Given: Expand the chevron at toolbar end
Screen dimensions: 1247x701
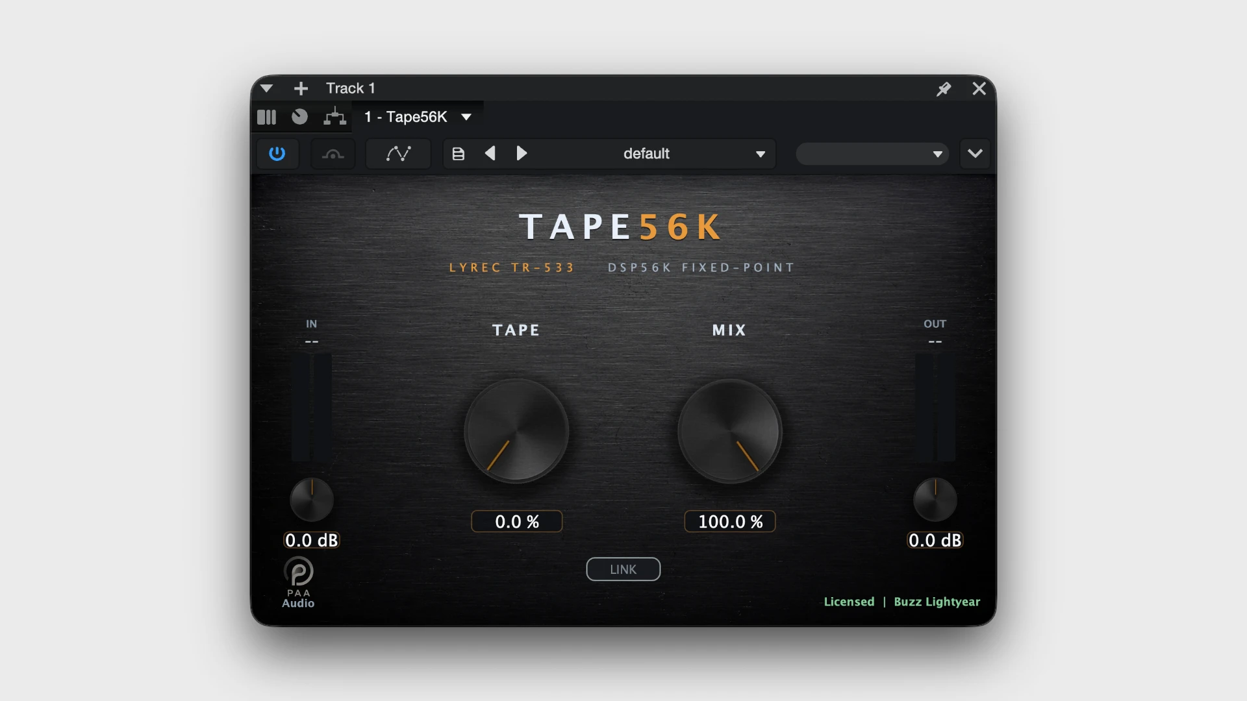Looking at the screenshot, I should coord(975,154).
